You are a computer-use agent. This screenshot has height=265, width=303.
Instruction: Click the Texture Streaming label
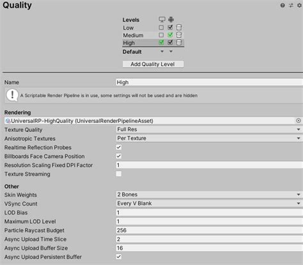[27, 174]
